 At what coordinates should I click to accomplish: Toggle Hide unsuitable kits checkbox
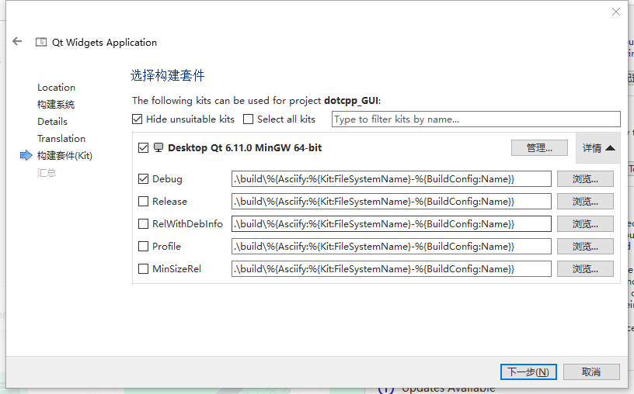coord(137,119)
